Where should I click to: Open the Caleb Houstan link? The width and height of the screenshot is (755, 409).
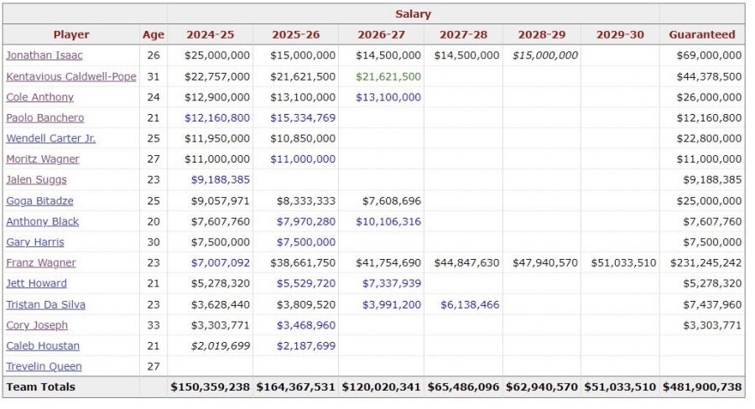43,345
